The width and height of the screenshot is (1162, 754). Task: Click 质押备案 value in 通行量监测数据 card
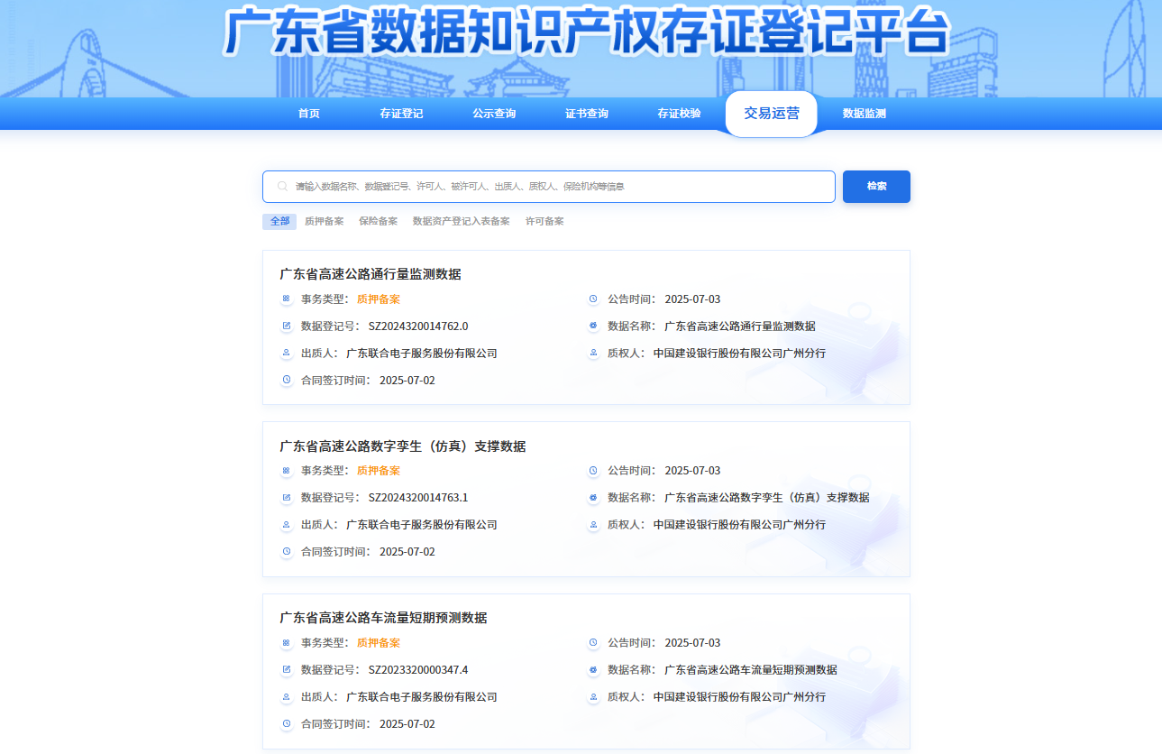click(379, 299)
